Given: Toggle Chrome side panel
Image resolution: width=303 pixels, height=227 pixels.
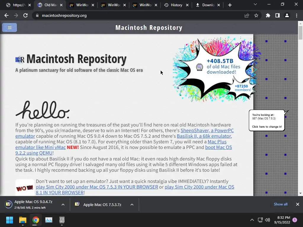Looking at the screenshot, I should point(278,15).
